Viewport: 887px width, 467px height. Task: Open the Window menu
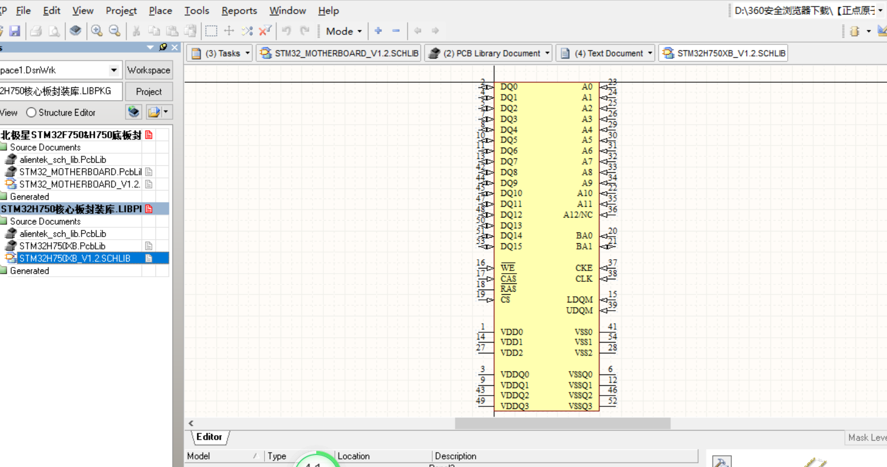(x=287, y=10)
